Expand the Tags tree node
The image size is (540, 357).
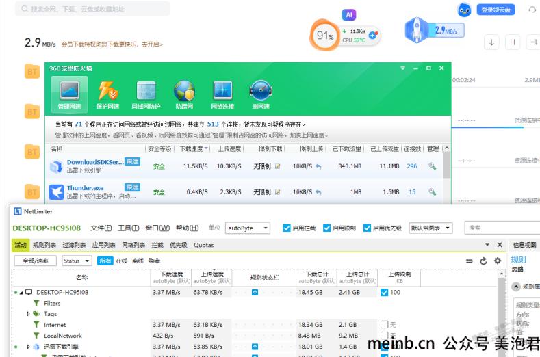(28, 314)
